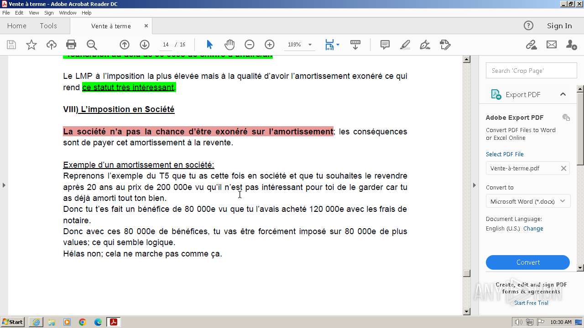Screen dimensions: 584x328
Task: Click the Select PDF File link
Action: tap(505, 154)
